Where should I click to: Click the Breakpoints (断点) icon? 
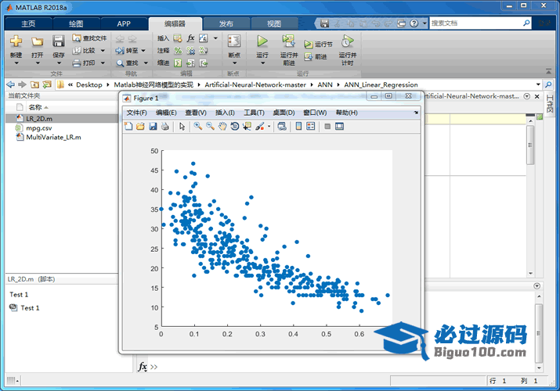click(234, 41)
